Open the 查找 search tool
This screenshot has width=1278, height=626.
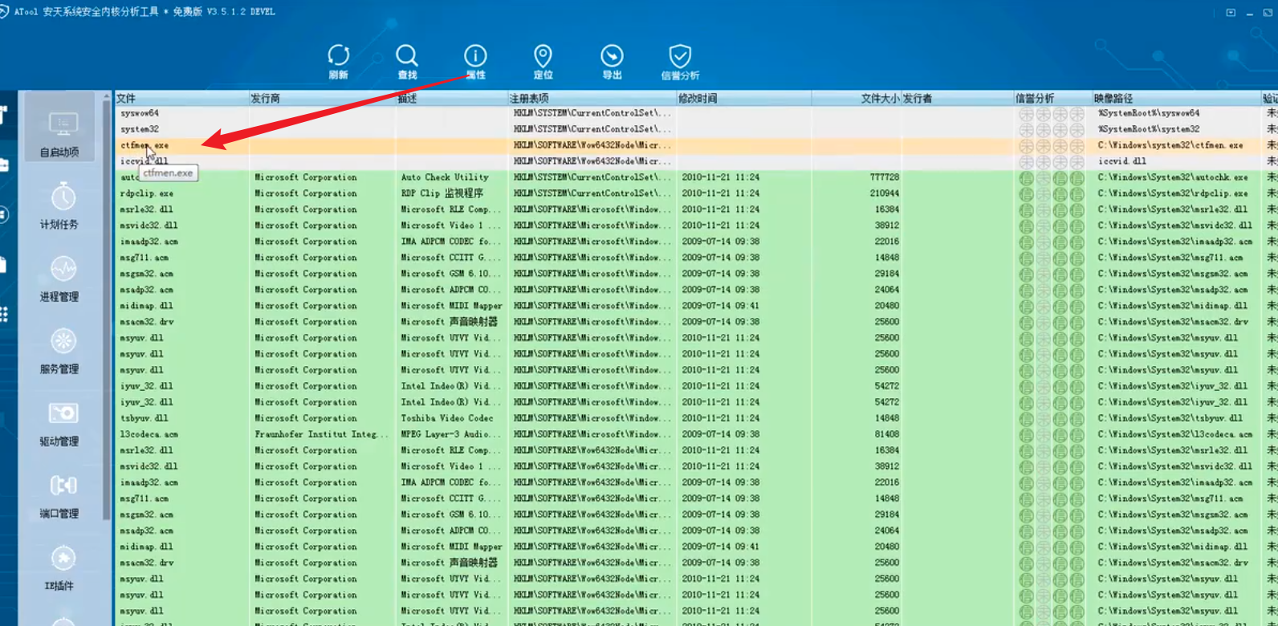coord(407,61)
